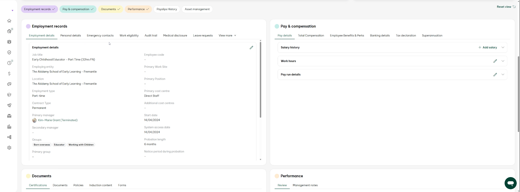Click the job title Early Childhood Educator text
The width and height of the screenshot is (520, 192).
[x=64, y=60]
